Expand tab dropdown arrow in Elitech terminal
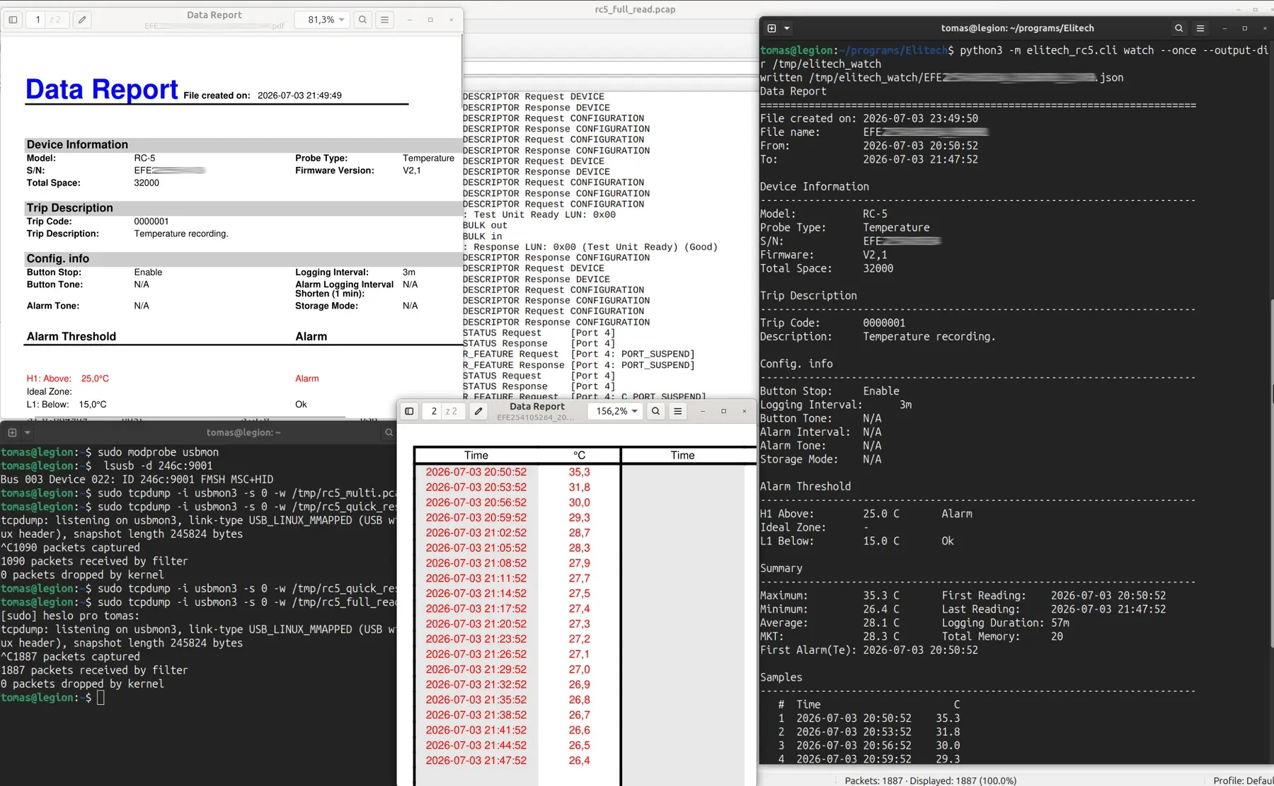 (x=786, y=28)
